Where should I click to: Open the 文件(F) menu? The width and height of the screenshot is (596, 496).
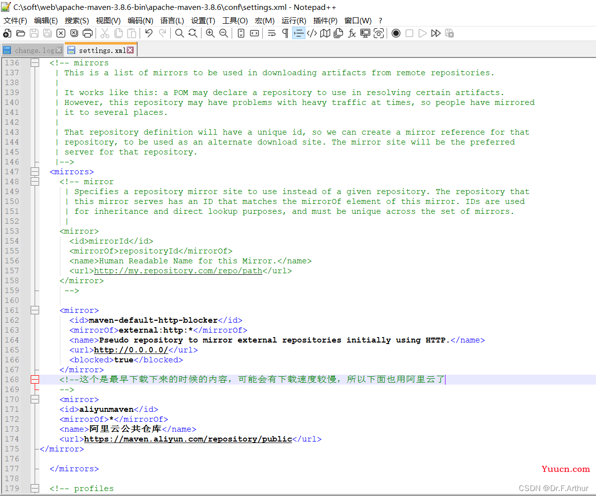click(x=15, y=20)
